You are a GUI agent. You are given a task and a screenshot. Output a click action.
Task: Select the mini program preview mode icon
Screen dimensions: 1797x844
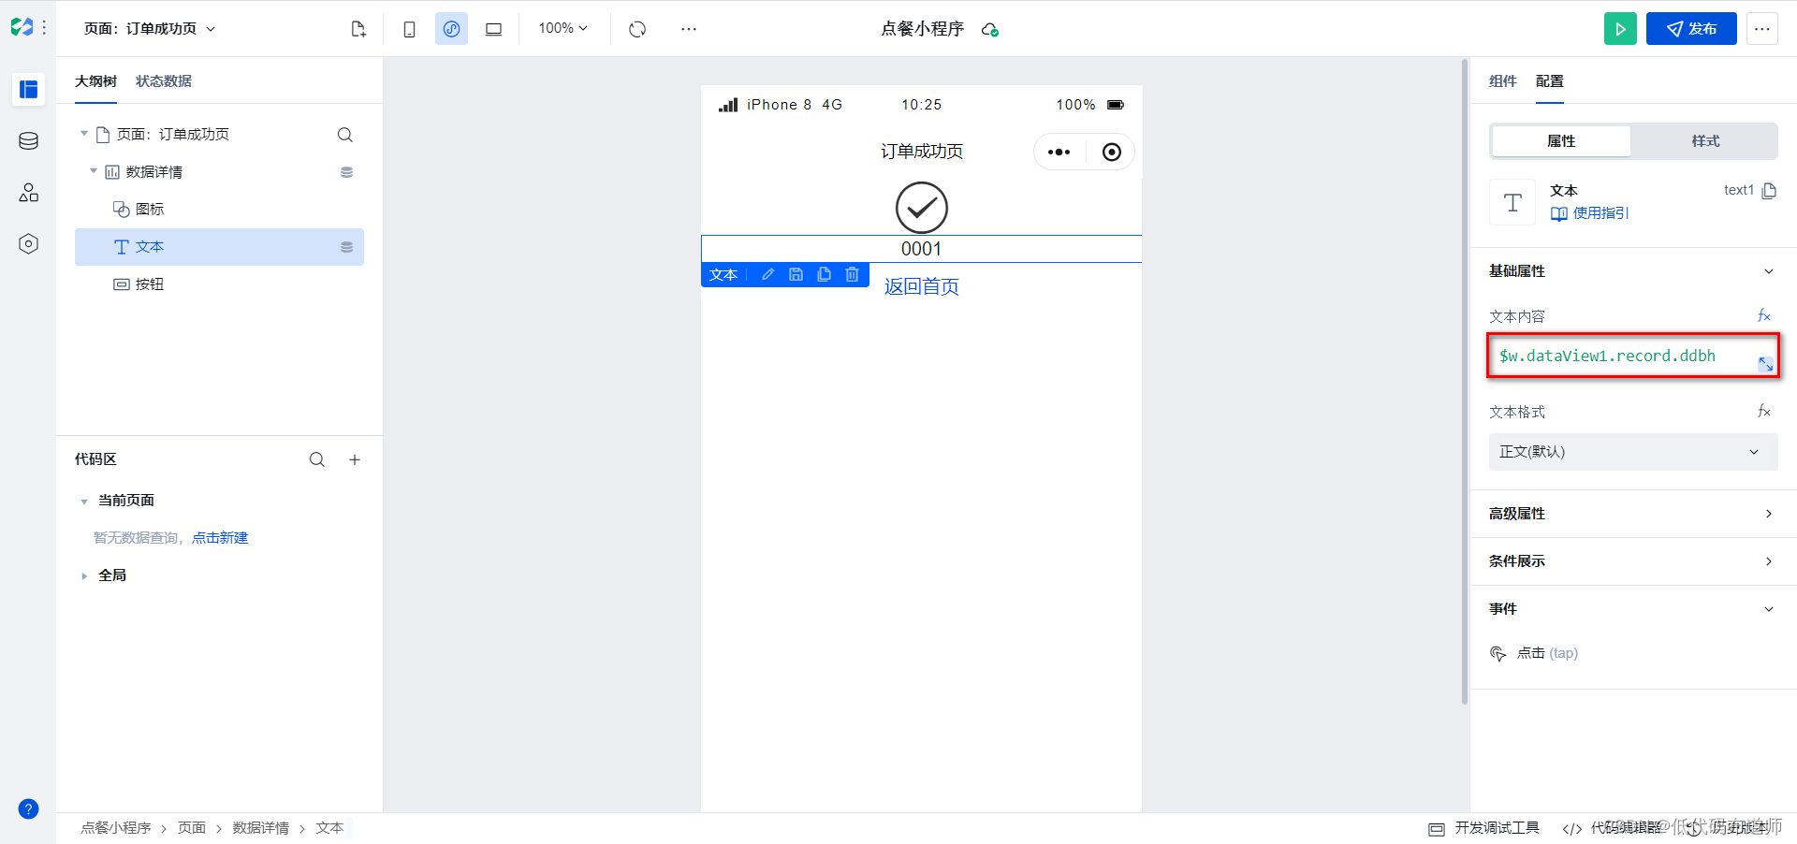(x=451, y=29)
